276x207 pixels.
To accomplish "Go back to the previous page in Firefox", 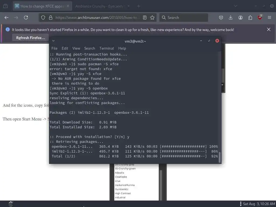I will tap(6, 18).
